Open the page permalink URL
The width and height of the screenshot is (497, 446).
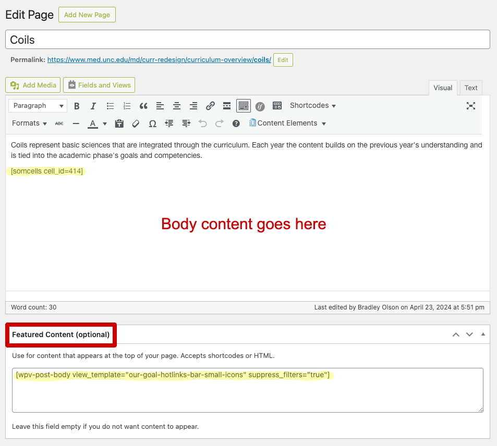159,59
